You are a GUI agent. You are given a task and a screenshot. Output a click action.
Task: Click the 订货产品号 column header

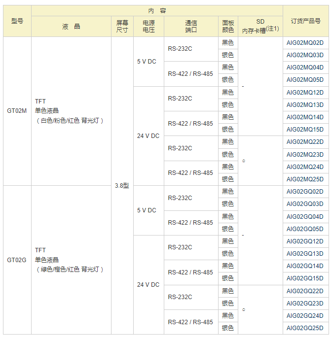pyautogui.click(x=305, y=21)
